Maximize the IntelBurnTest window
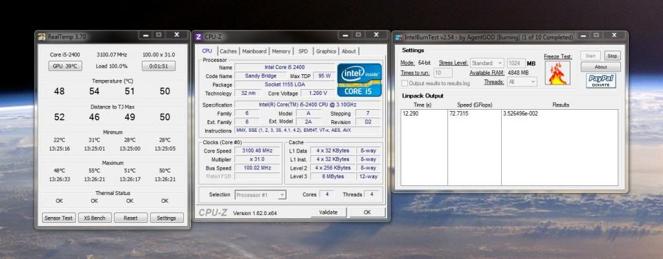This screenshot has width=663, height=259. point(596,36)
